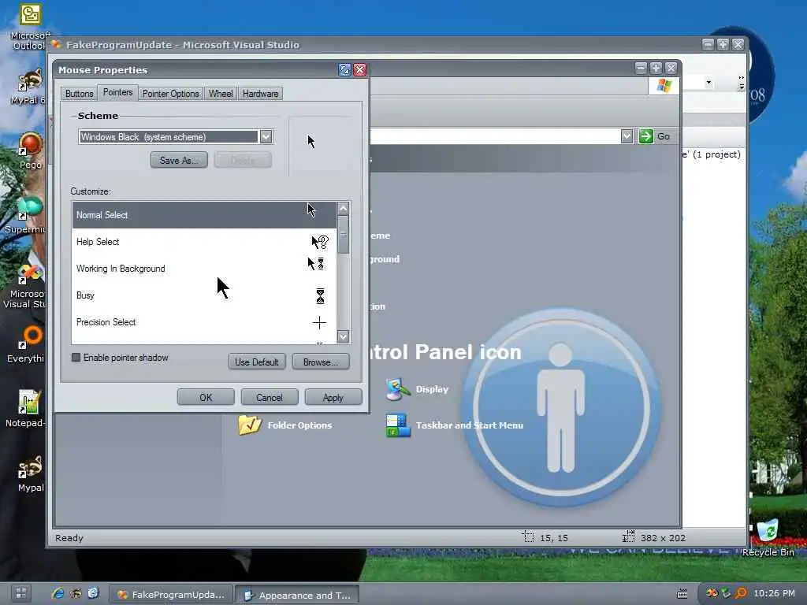Launch Internet Explorer from quick launch

pyautogui.click(x=58, y=593)
